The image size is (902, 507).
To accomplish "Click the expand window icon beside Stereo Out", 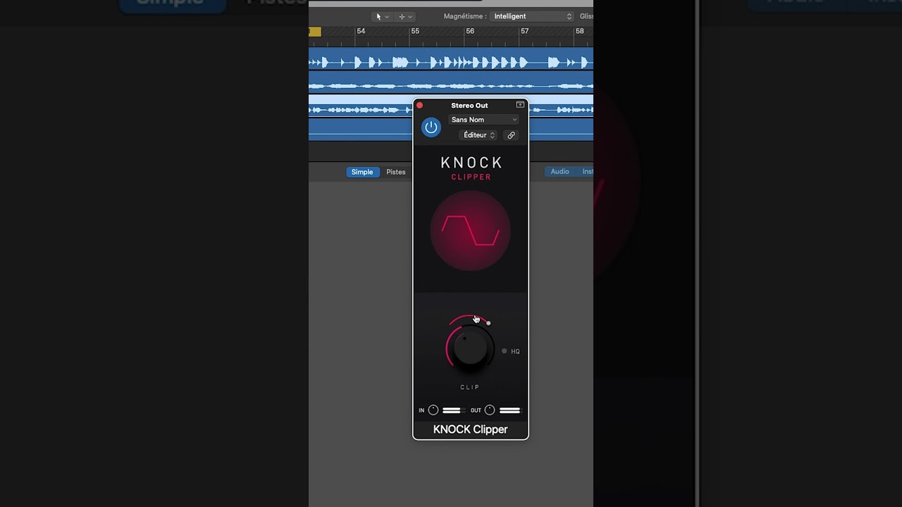I will click(x=520, y=105).
